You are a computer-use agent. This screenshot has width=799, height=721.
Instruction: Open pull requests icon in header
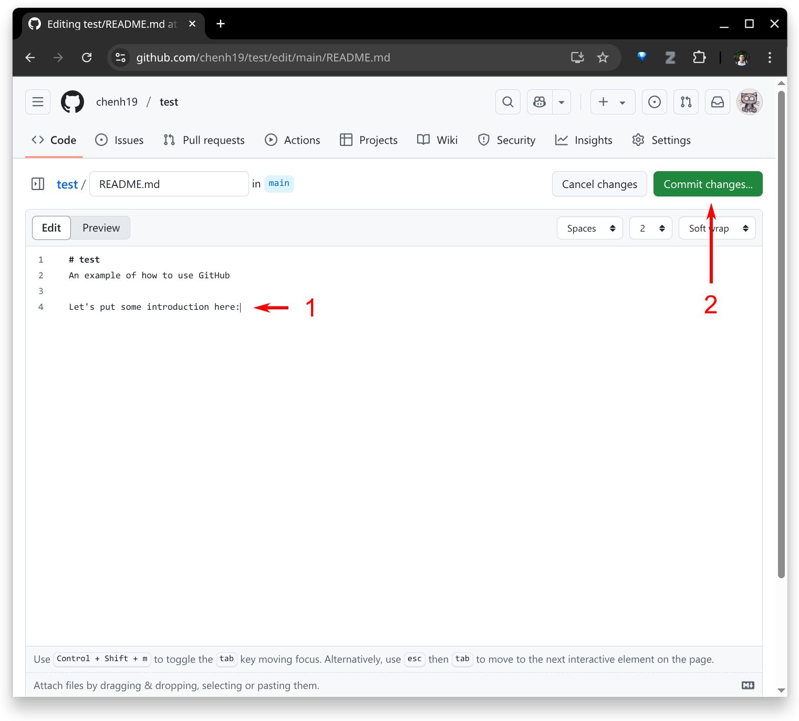coord(686,102)
